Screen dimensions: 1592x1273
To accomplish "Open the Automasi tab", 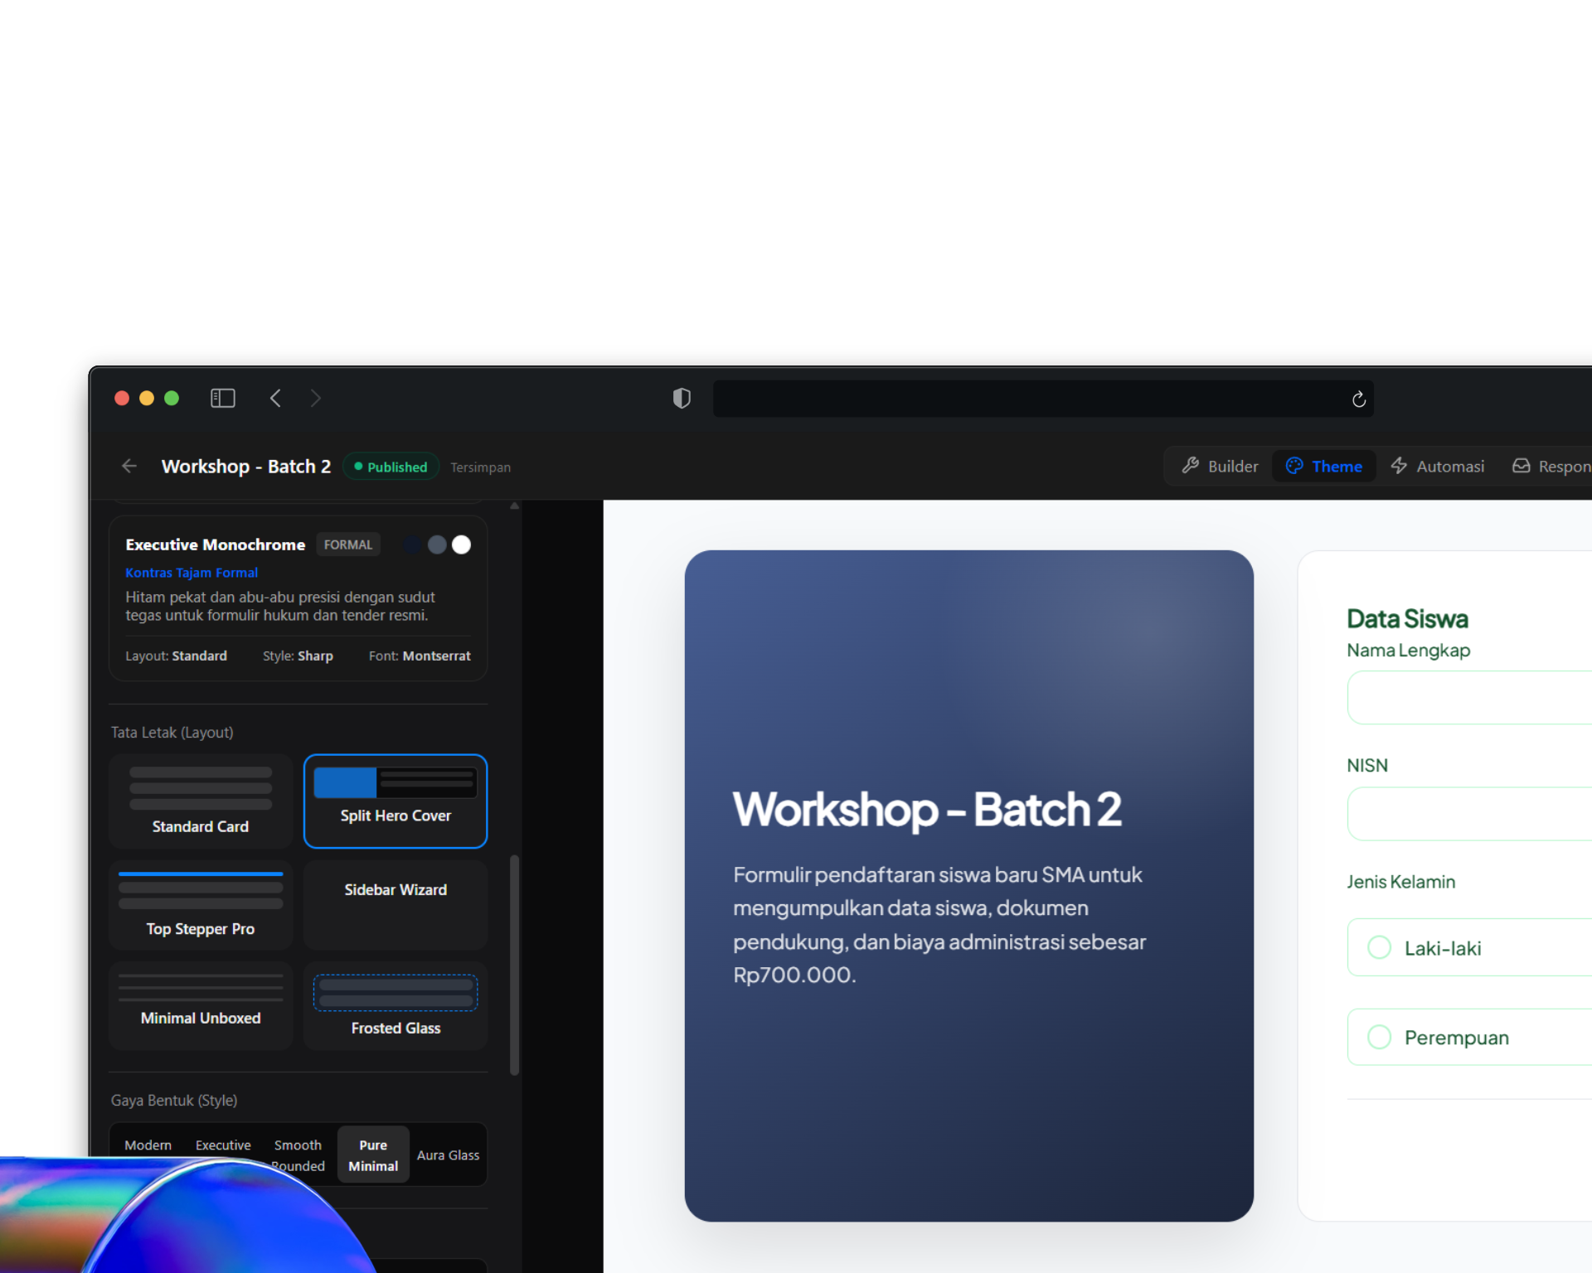I will pyautogui.click(x=1438, y=466).
